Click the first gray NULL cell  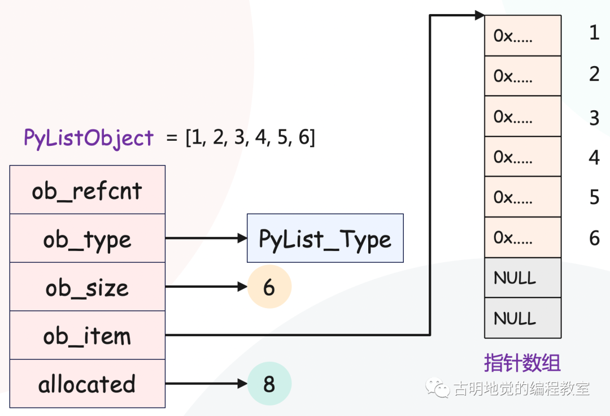click(523, 278)
